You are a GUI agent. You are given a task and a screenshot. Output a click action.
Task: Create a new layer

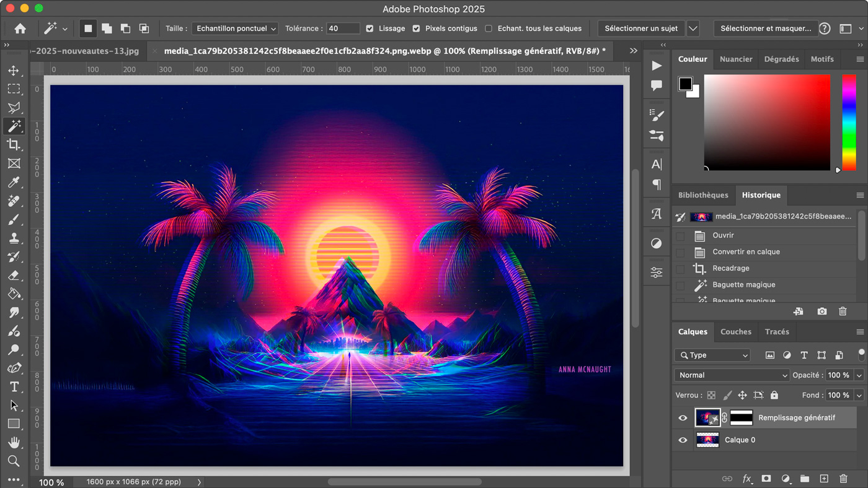[824, 479]
